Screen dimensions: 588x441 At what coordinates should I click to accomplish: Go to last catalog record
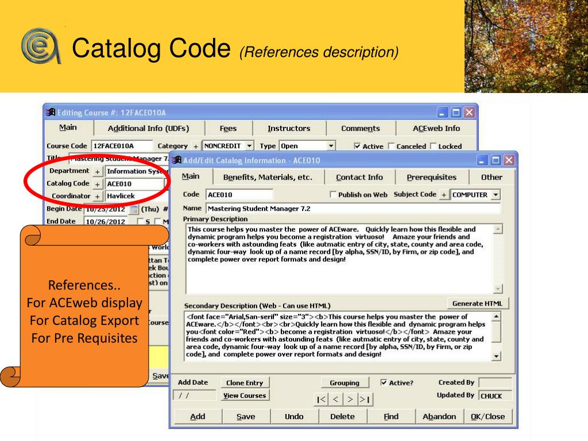click(x=365, y=400)
